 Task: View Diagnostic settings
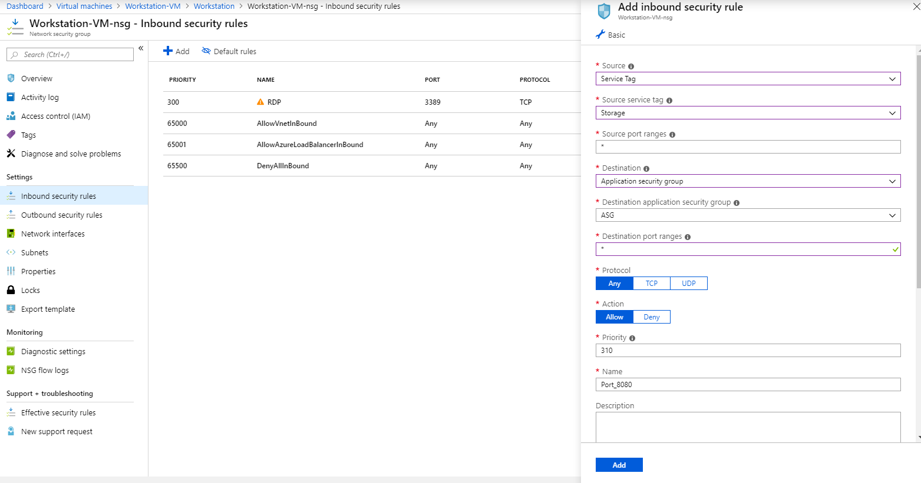(53, 351)
